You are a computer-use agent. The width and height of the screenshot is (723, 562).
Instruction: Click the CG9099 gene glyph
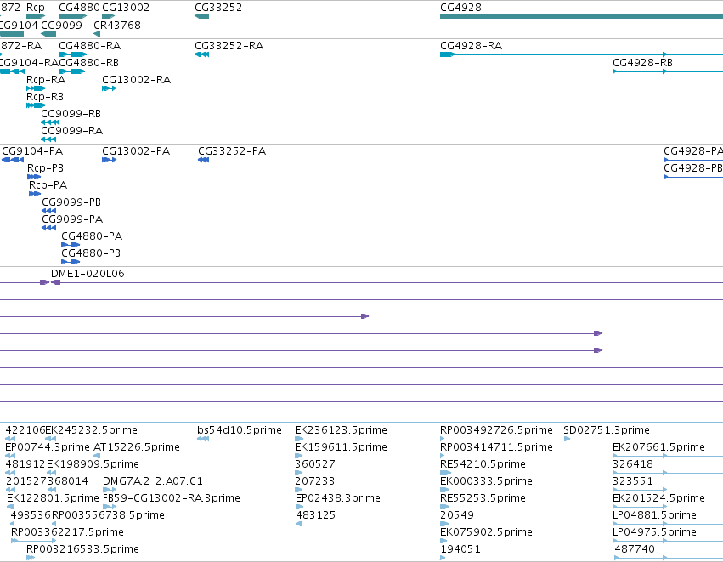click(x=48, y=34)
